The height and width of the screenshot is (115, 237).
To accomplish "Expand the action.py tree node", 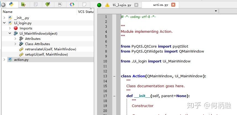I will 4,60.
